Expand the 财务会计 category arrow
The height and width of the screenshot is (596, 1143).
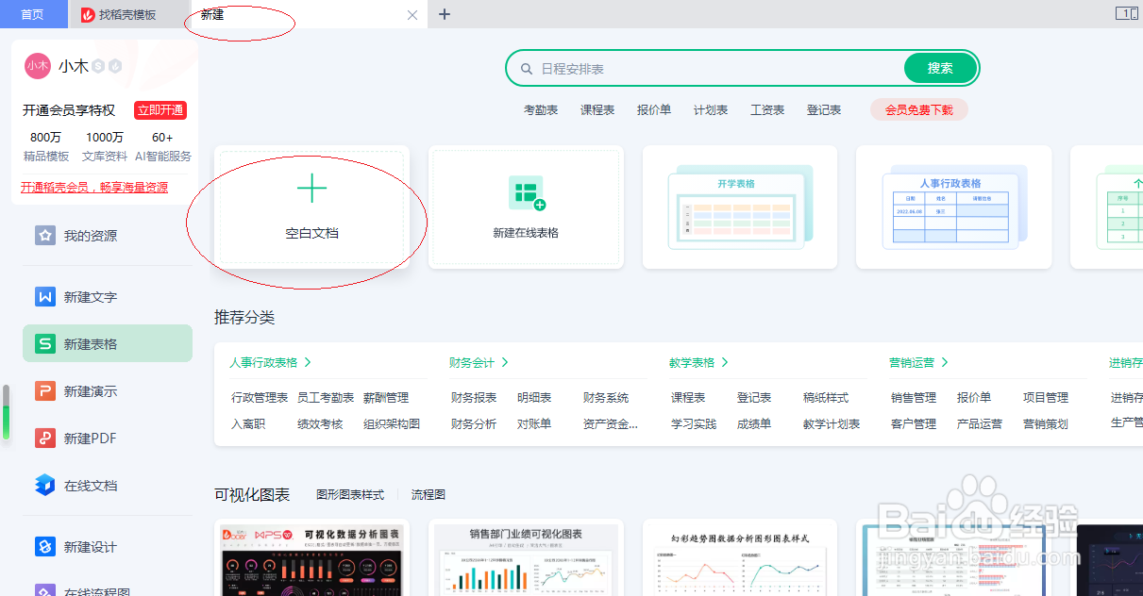(x=505, y=362)
